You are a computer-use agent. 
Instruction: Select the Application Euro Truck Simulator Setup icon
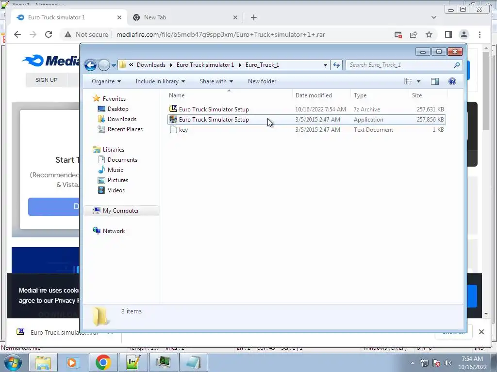(x=173, y=119)
